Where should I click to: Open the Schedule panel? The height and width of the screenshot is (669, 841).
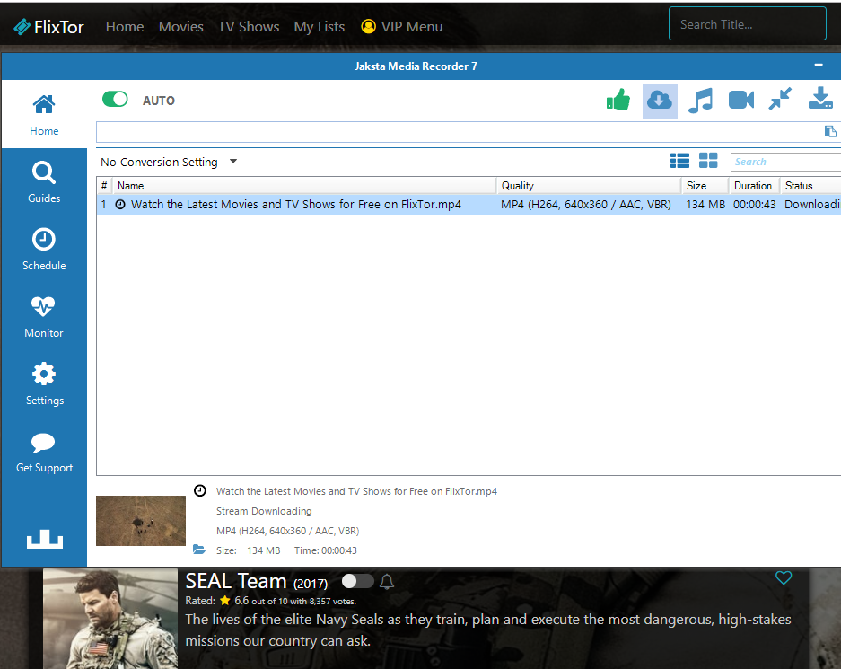click(44, 250)
